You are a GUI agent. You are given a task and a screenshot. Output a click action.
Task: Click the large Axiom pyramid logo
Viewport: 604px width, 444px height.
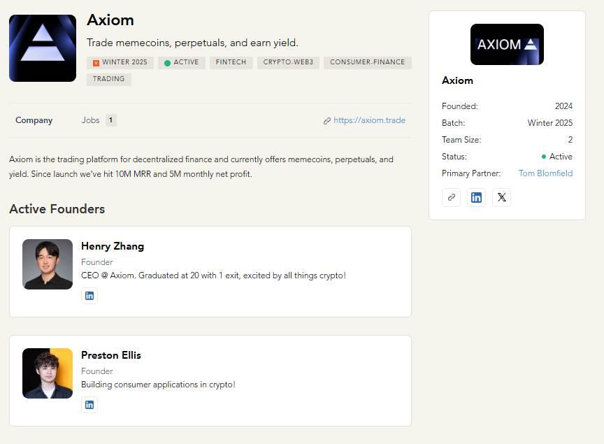pyautogui.click(x=43, y=48)
